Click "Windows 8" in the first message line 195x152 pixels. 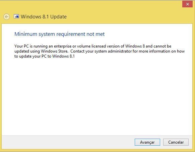(x=135, y=46)
